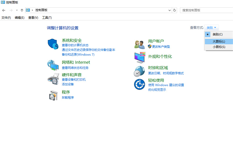Open the User Accounts people icon
This screenshot has height=152, width=233.
point(139,45)
